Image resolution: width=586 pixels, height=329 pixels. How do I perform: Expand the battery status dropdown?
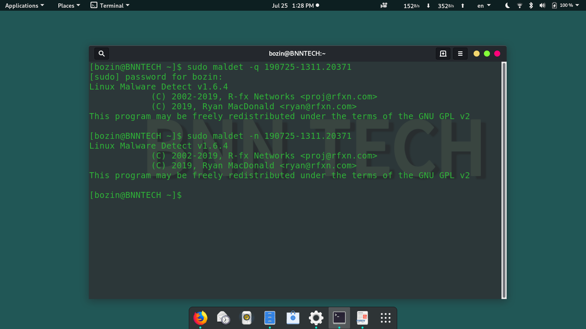(567, 6)
